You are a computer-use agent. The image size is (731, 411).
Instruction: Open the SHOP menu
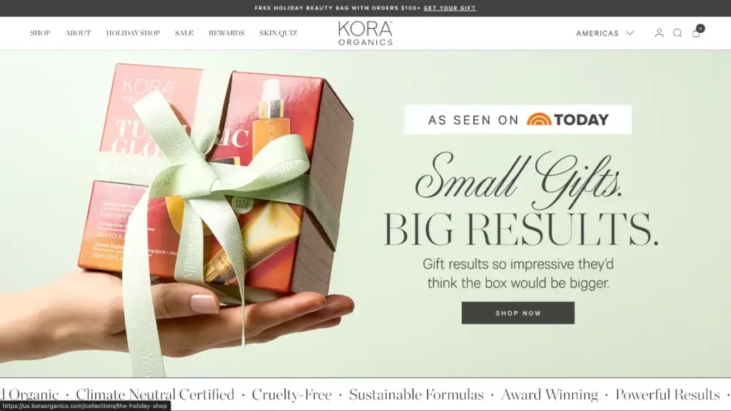[40, 33]
